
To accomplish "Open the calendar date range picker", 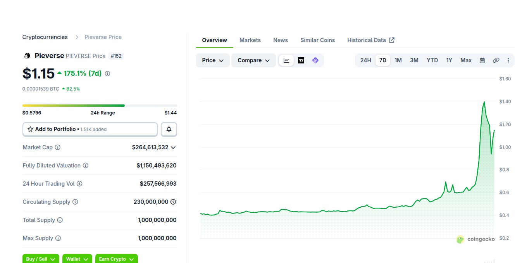I will (x=482, y=60).
